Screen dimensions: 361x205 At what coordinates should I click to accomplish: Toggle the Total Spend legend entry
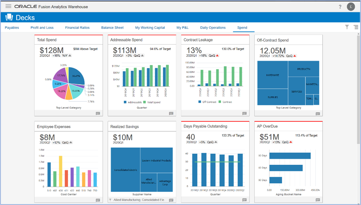click(x=152, y=102)
